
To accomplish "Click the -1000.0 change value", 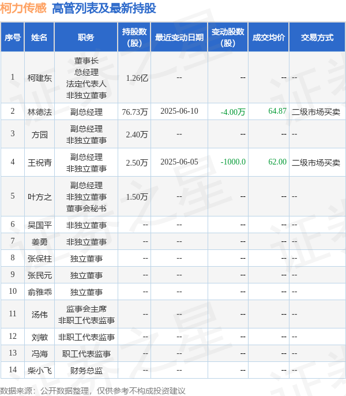I will pos(233,162).
